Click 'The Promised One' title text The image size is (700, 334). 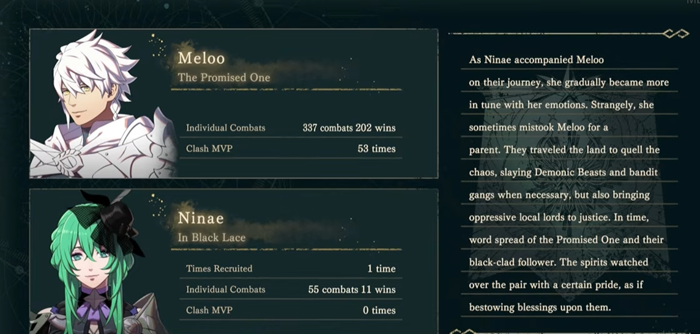(224, 78)
